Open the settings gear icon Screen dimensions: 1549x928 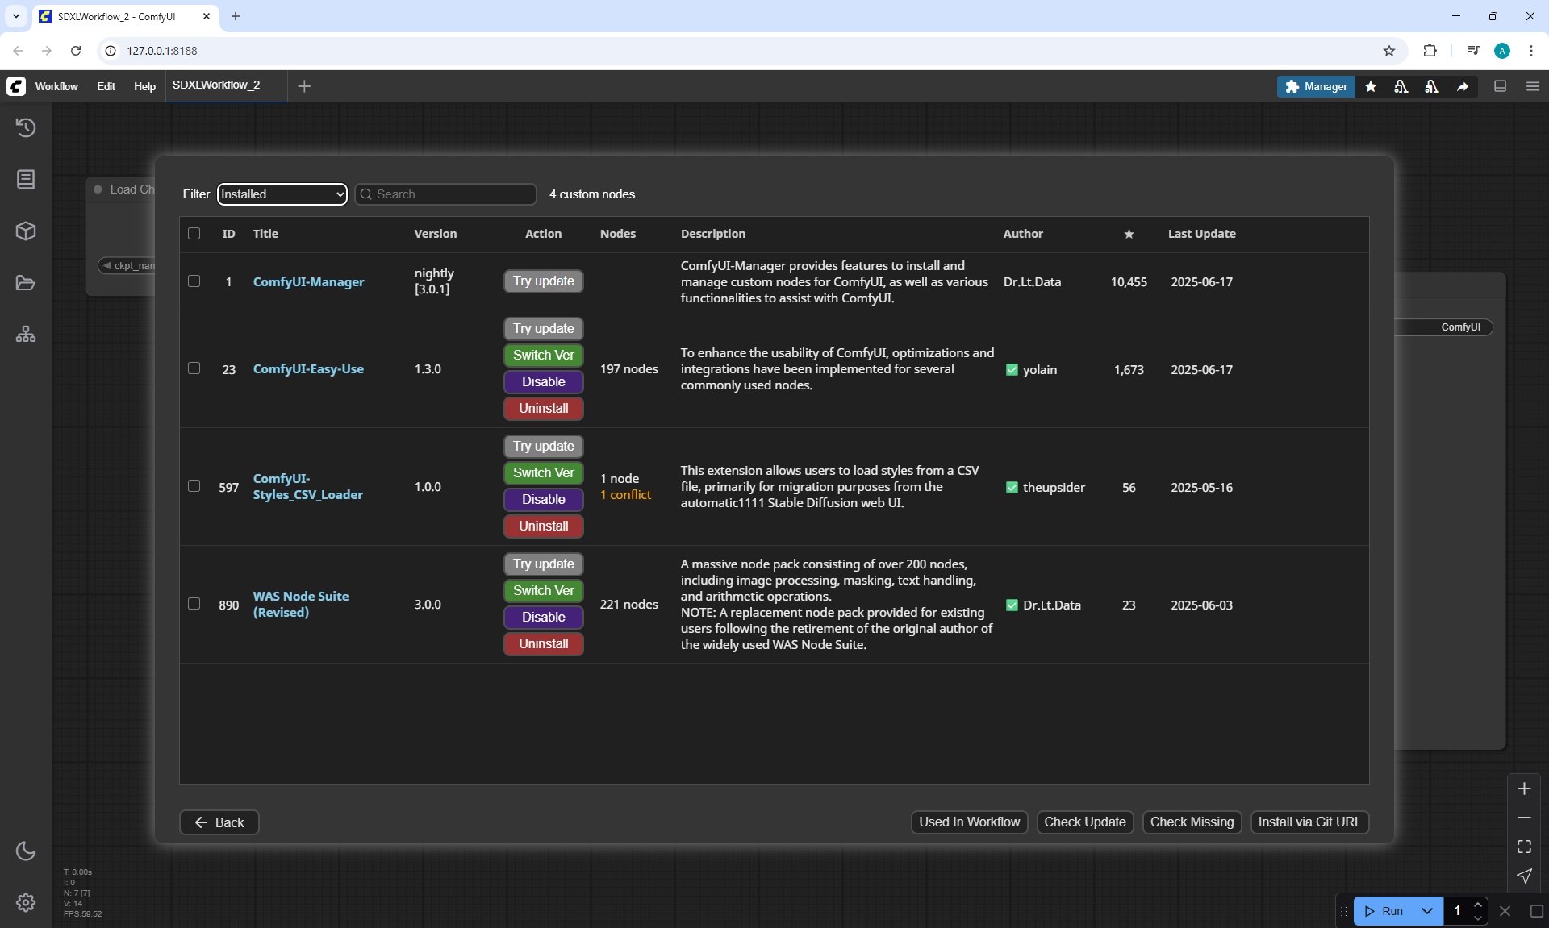click(26, 902)
